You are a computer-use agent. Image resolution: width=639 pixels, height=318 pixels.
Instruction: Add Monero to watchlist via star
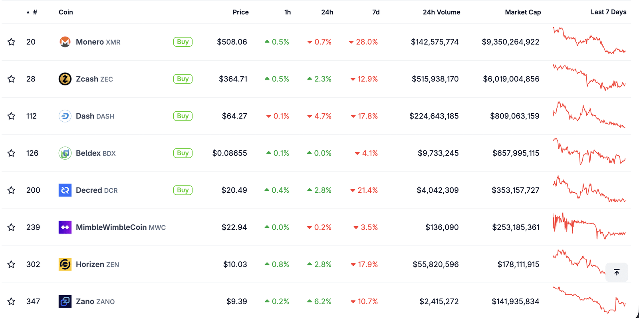[x=11, y=41]
